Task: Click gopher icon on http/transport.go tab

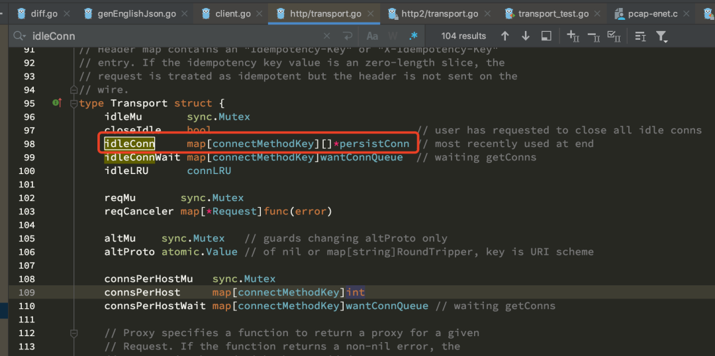Action: tap(281, 14)
